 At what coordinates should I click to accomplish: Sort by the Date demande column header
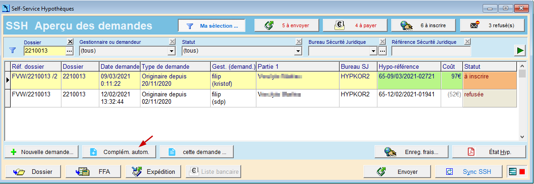[x=120, y=67]
